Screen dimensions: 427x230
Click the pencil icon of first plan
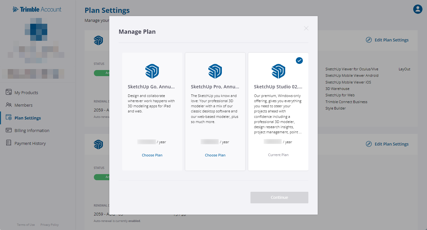(x=369, y=40)
